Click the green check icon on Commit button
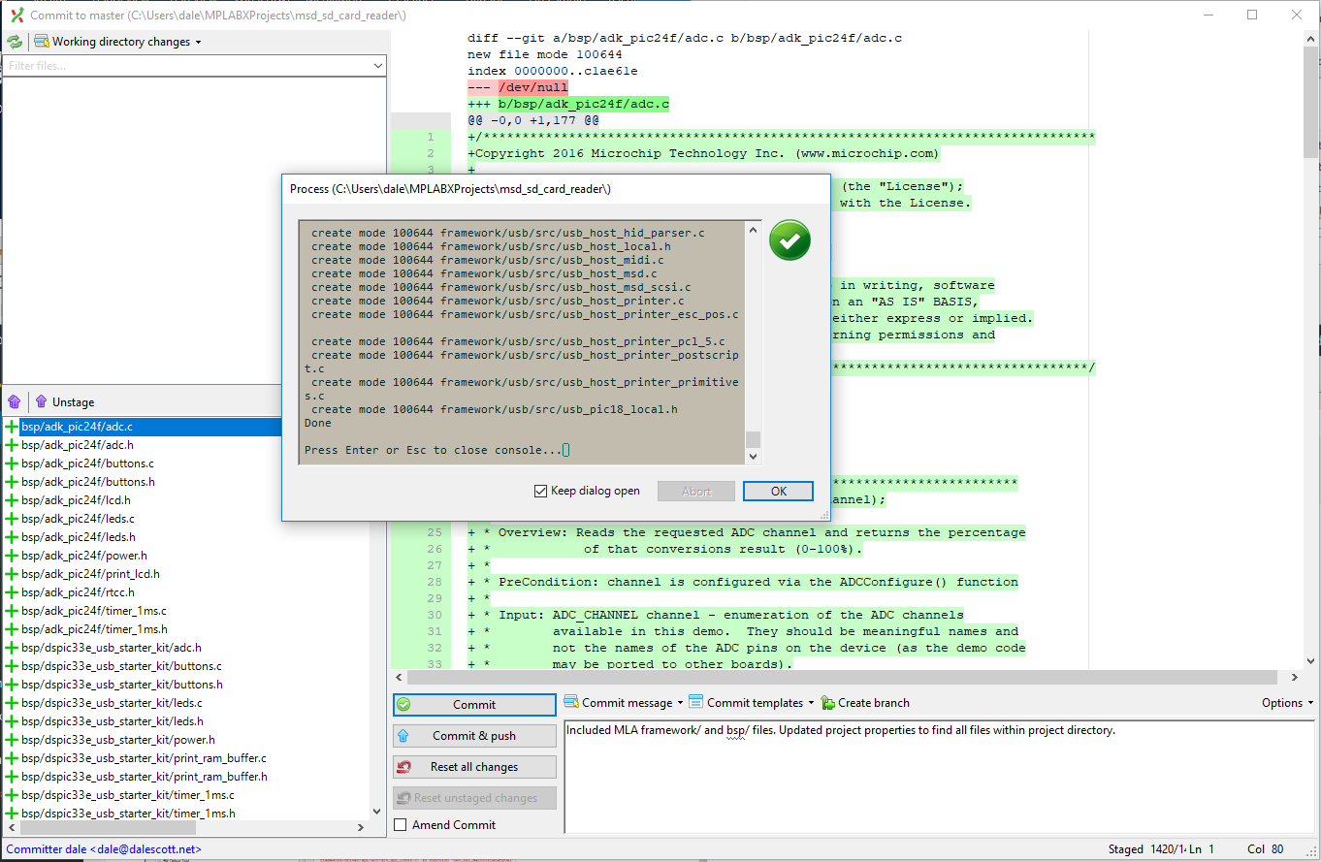This screenshot has height=862, width=1321. click(x=404, y=705)
